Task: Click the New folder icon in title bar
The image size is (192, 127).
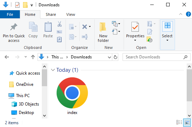Action: (x=25, y=5)
